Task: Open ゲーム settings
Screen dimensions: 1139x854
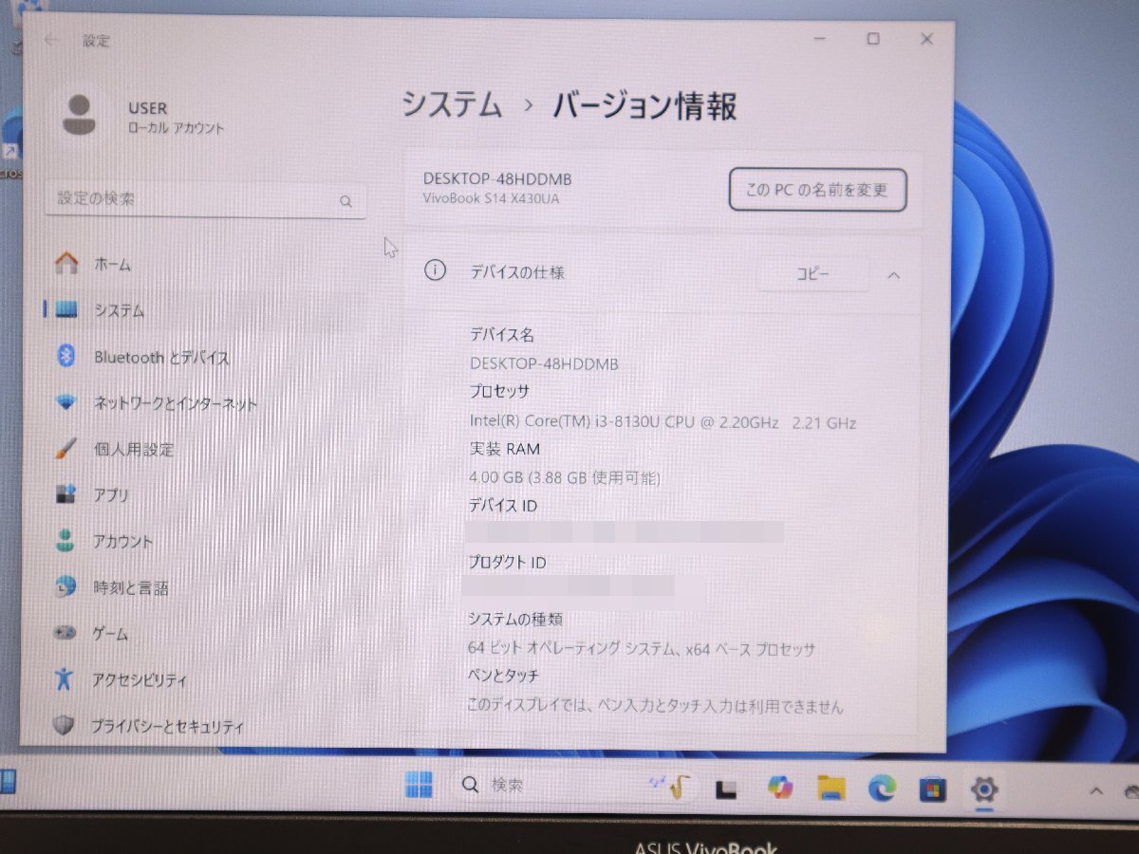Action: click(109, 633)
